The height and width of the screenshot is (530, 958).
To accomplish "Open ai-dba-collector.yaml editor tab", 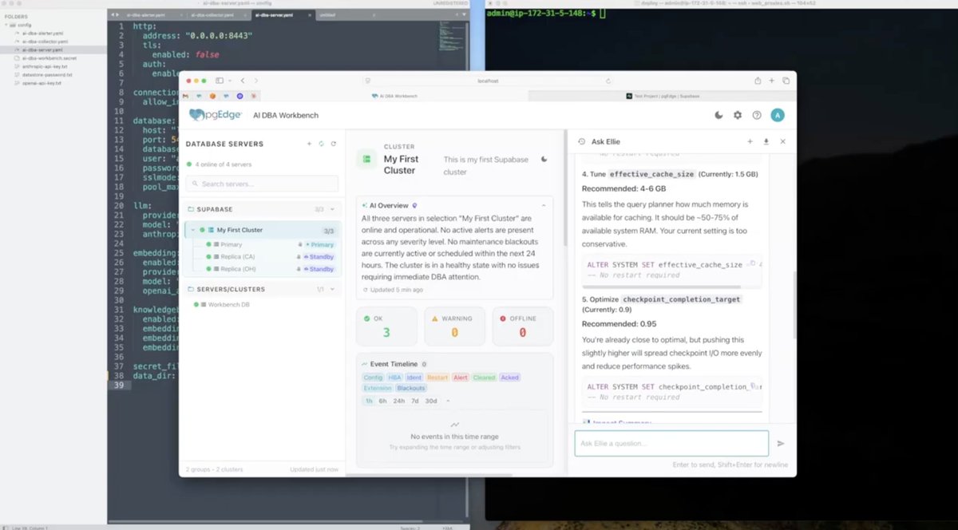I will coord(213,14).
